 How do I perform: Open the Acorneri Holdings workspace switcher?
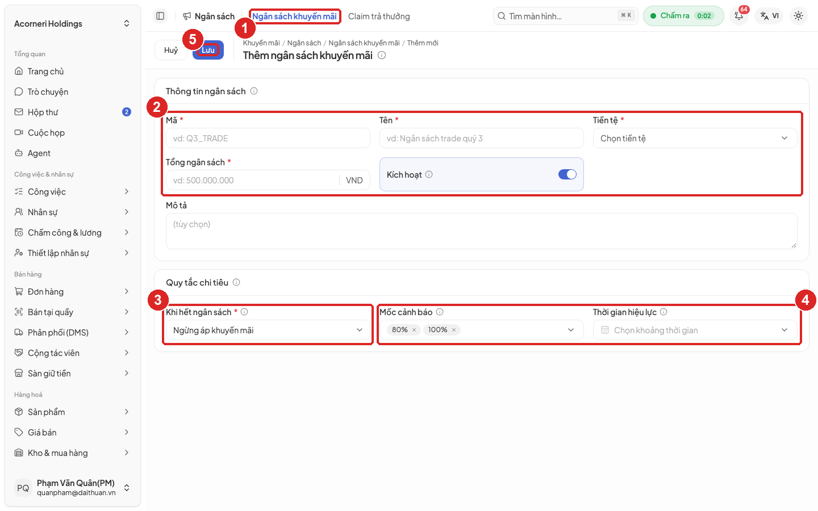(73, 23)
